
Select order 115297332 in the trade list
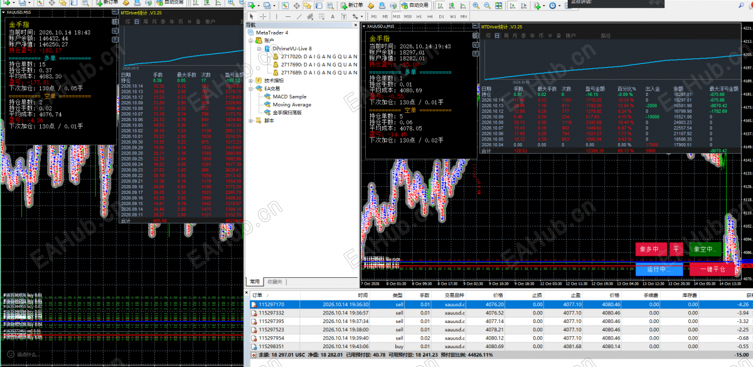(x=499, y=312)
